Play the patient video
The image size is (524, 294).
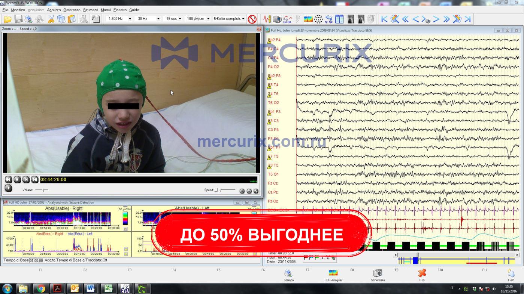(8, 189)
